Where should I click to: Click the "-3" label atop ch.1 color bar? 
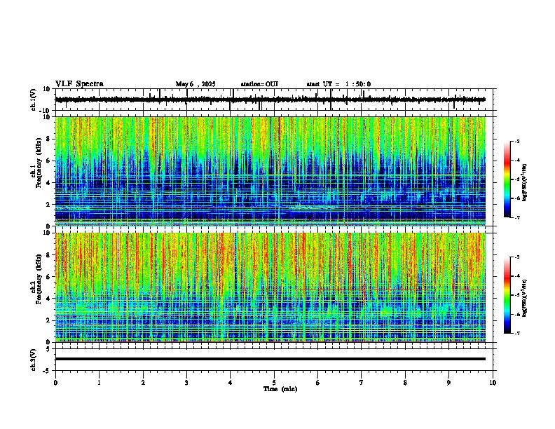(517, 142)
